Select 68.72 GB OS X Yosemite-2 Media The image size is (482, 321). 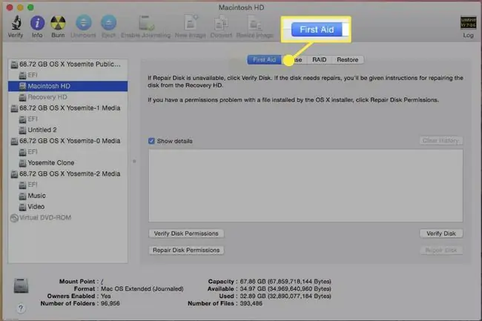click(x=68, y=174)
